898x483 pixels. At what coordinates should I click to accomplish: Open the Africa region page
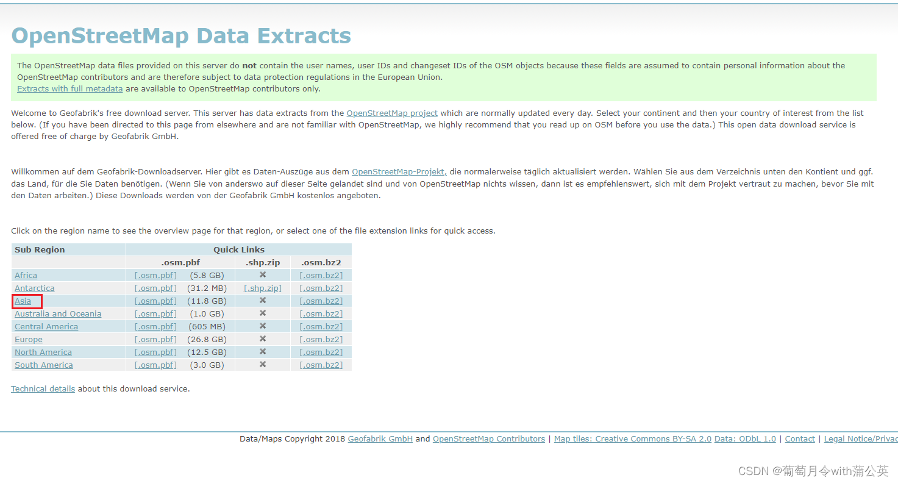coord(26,276)
